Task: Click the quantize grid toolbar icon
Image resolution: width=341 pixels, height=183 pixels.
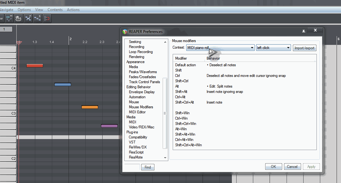Action: pos(37,19)
